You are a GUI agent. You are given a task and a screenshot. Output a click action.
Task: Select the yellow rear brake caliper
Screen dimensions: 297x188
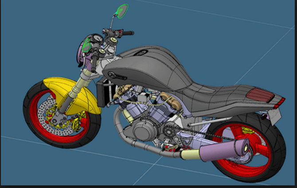(x=247, y=130)
